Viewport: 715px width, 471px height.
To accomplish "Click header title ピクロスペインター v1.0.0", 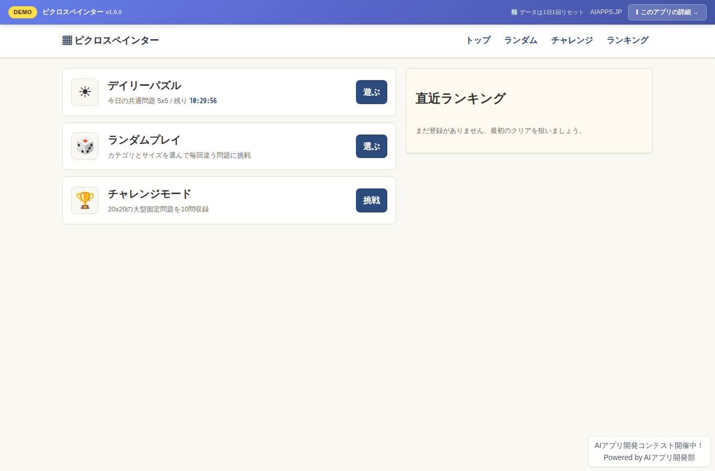I will pyautogui.click(x=82, y=12).
